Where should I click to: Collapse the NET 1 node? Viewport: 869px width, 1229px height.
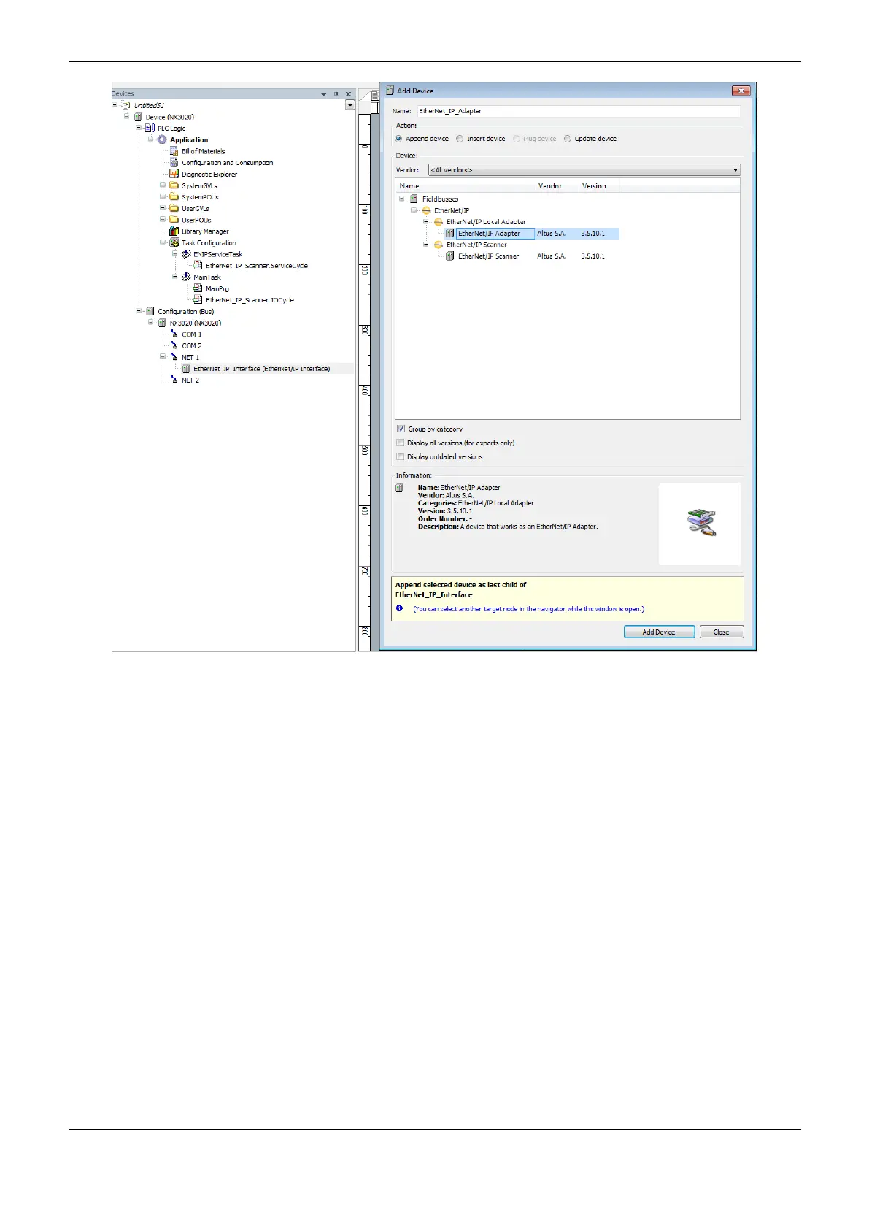coord(163,357)
